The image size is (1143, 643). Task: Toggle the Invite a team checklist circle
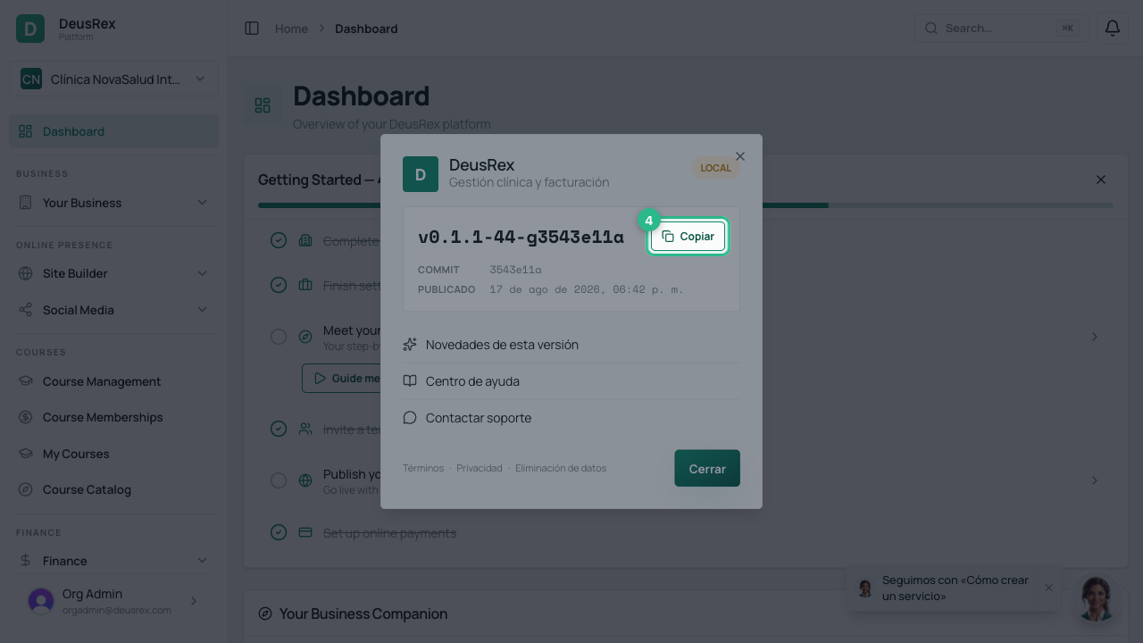pyautogui.click(x=279, y=429)
